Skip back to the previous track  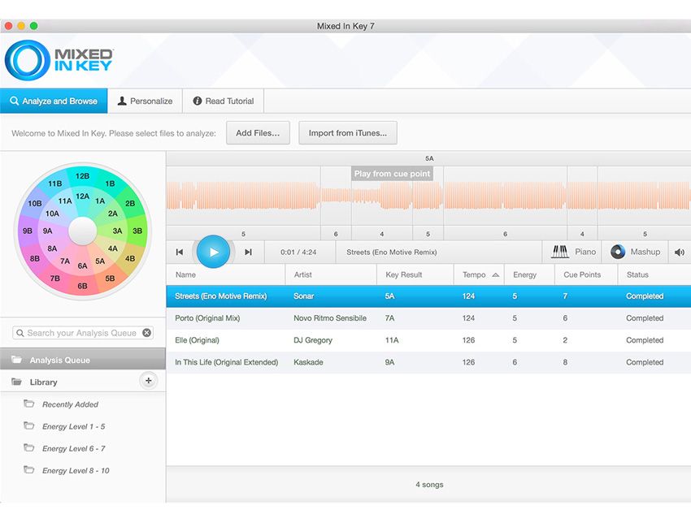click(x=180, y=252)
